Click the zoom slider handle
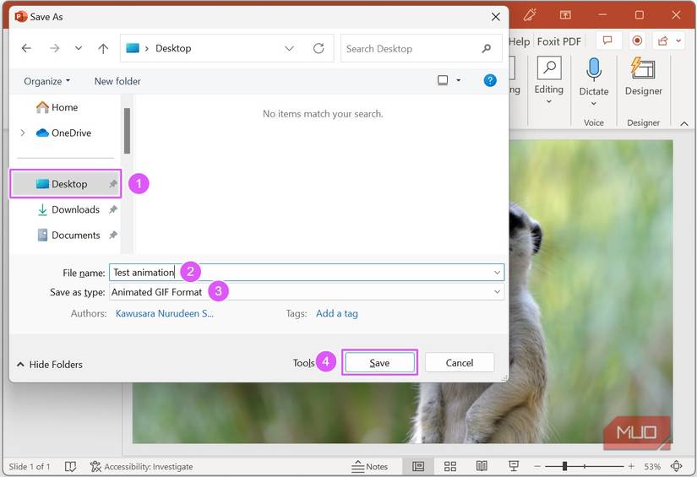This screenshot has width=697, height=477. [x=564, y=466]
